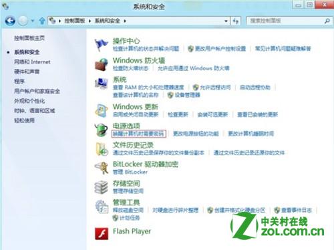This screenshot has width=334, height=250.
Task: Click the red Flash Player icon
Action: point(102,233)
